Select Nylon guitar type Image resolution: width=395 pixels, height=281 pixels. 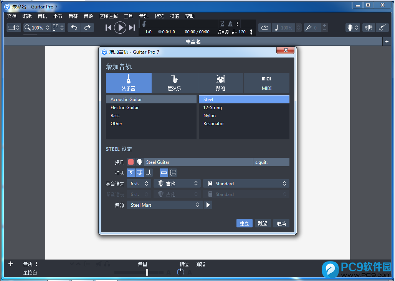pos(244,115)
